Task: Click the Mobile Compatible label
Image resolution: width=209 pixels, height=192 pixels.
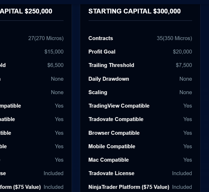Action: (112, 146)
